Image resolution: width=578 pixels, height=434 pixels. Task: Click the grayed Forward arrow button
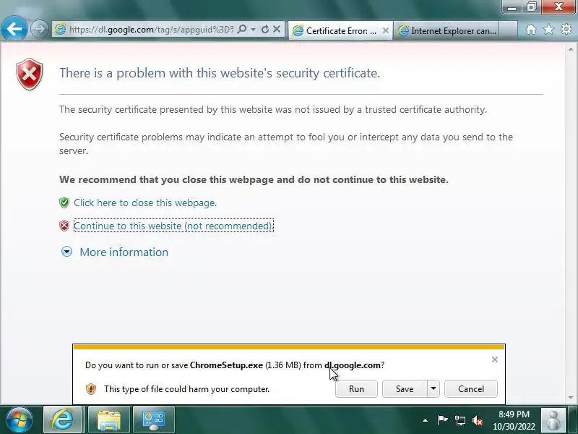(x=39, y=29)
